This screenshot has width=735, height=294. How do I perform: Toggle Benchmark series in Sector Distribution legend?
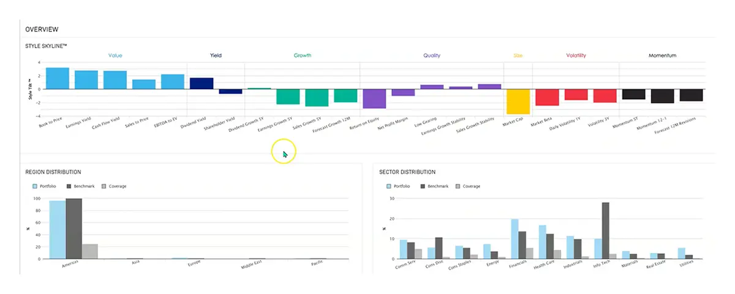[x=435, y=186]
